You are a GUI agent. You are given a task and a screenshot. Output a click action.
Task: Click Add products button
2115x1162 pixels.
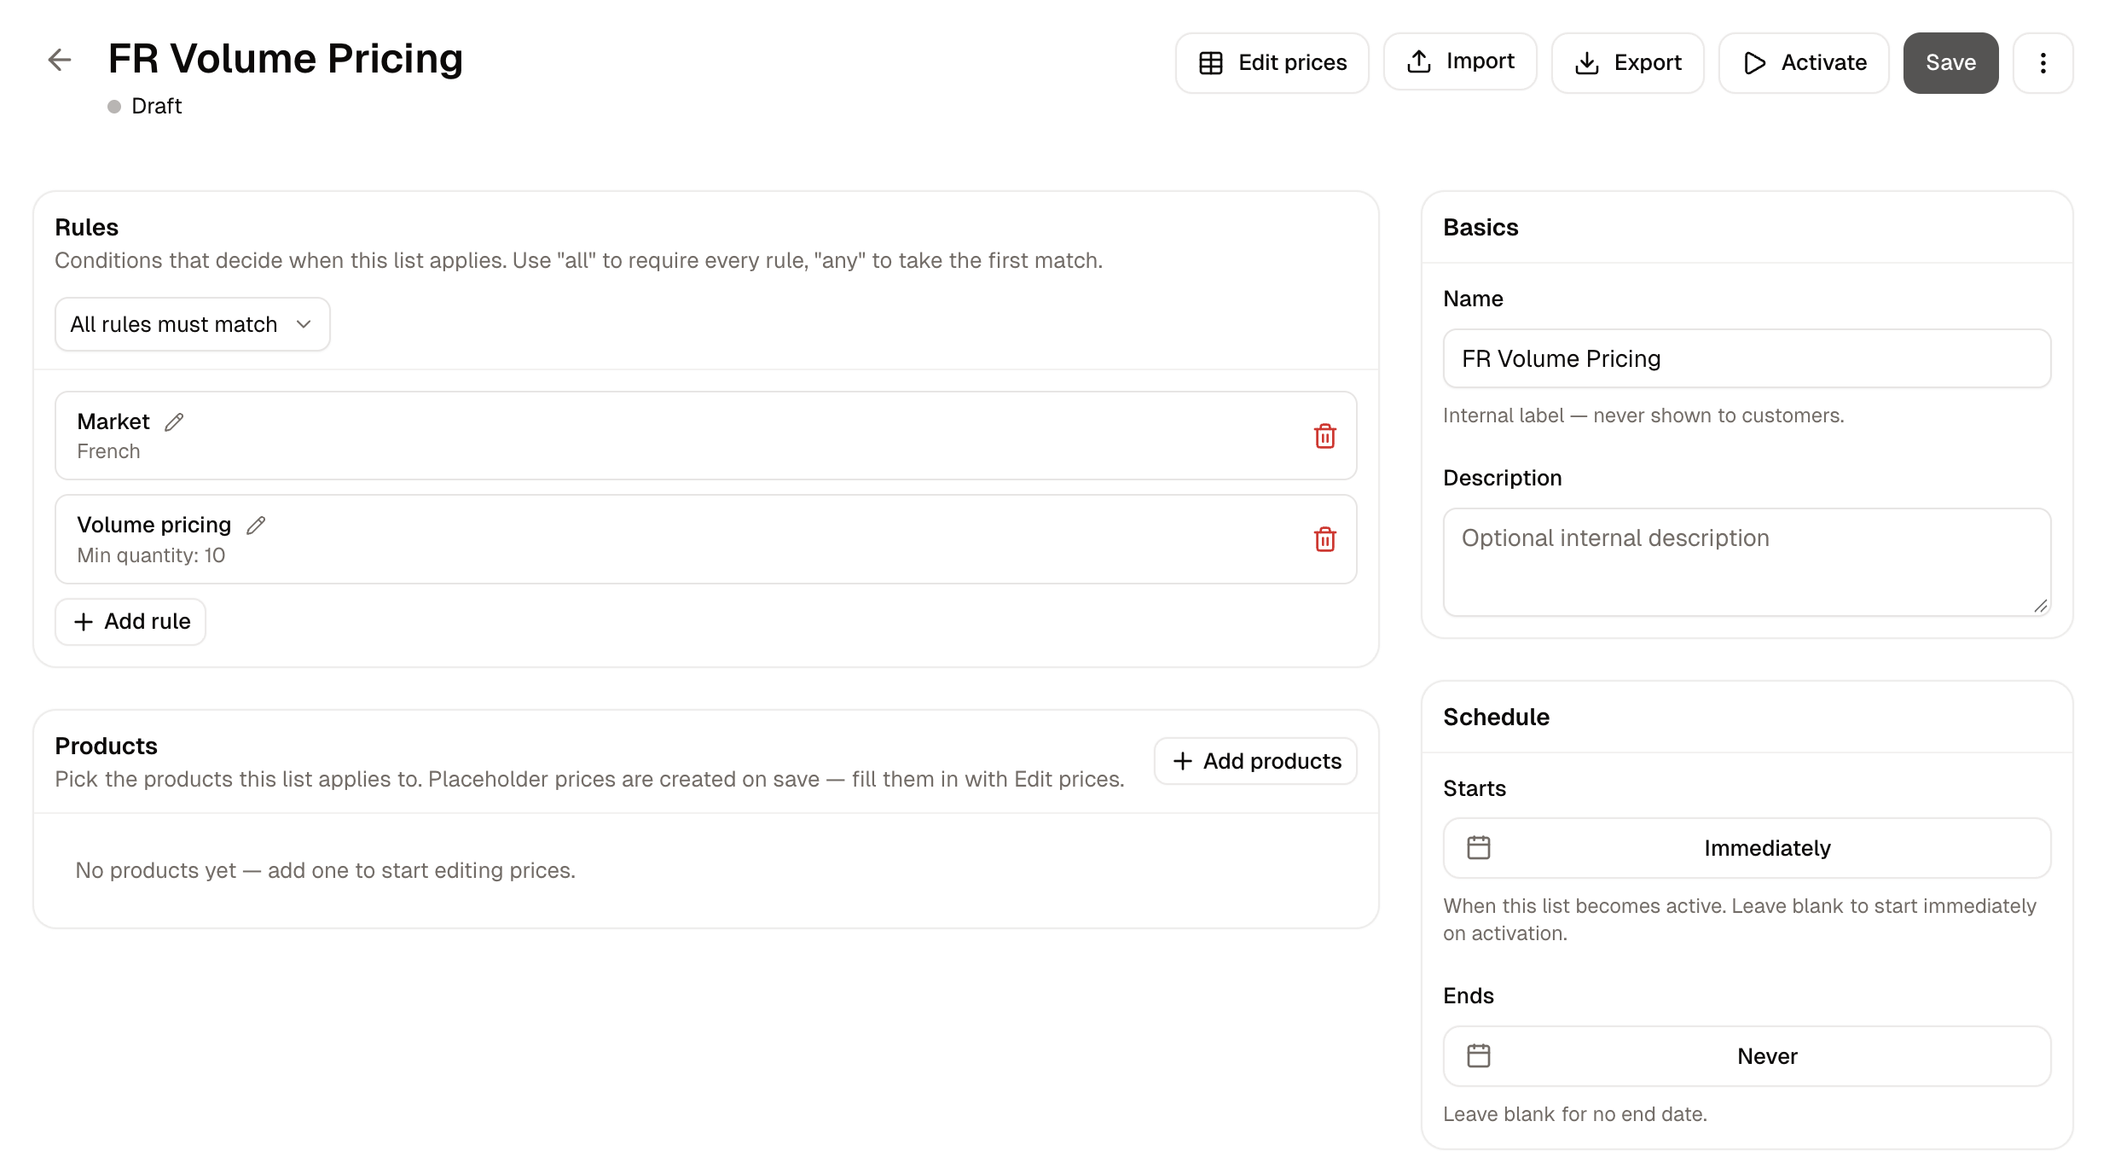pyautogui.click(x=1255, y=761)
